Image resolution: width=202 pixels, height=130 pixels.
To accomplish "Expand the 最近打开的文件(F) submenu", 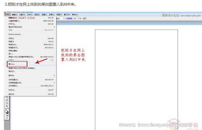I will (30, 27).
